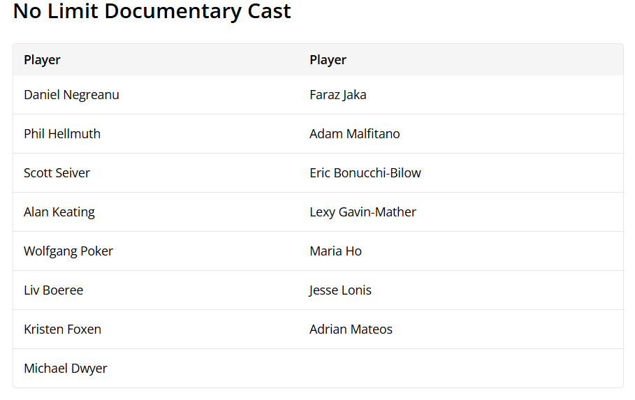
Task: Click on Scott Seiver's name
Action: (57, 173)
